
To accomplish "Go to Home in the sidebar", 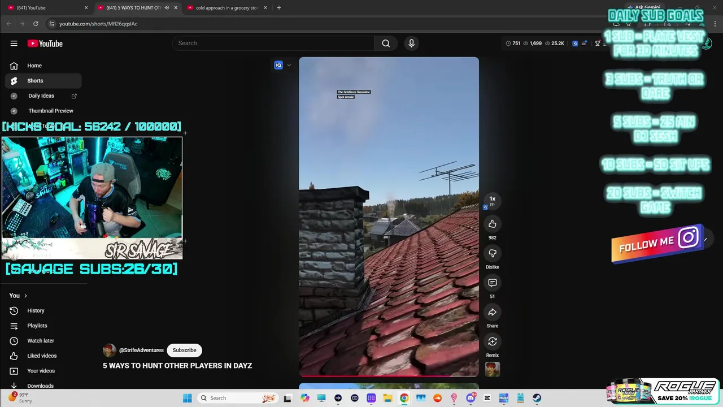I will coord(43,66).
